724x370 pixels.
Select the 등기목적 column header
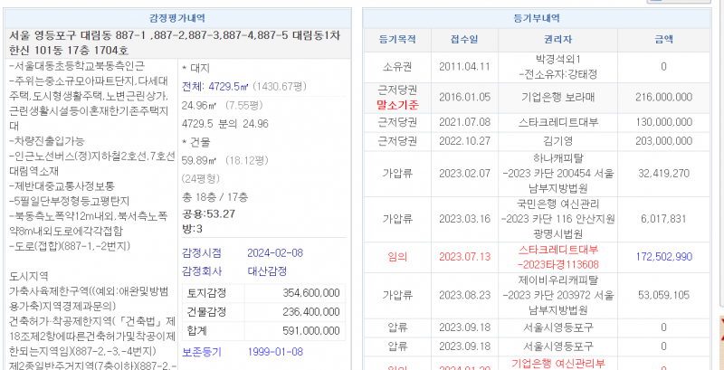click(x=399, y=39)
